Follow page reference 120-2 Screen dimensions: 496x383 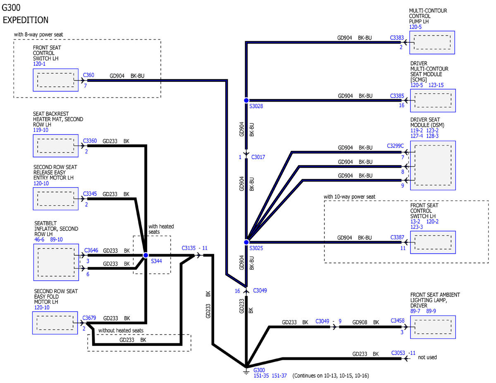432,221
